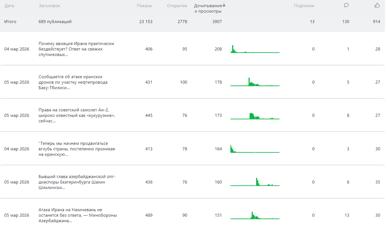Screen dimensions: 388x226
Task: Click the views chart for Ан-2 article
Action: [x=255, y=116]
